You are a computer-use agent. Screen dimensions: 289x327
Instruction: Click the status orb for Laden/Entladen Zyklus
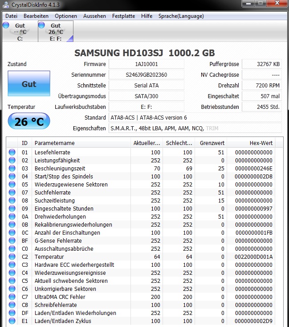point(12,321)
